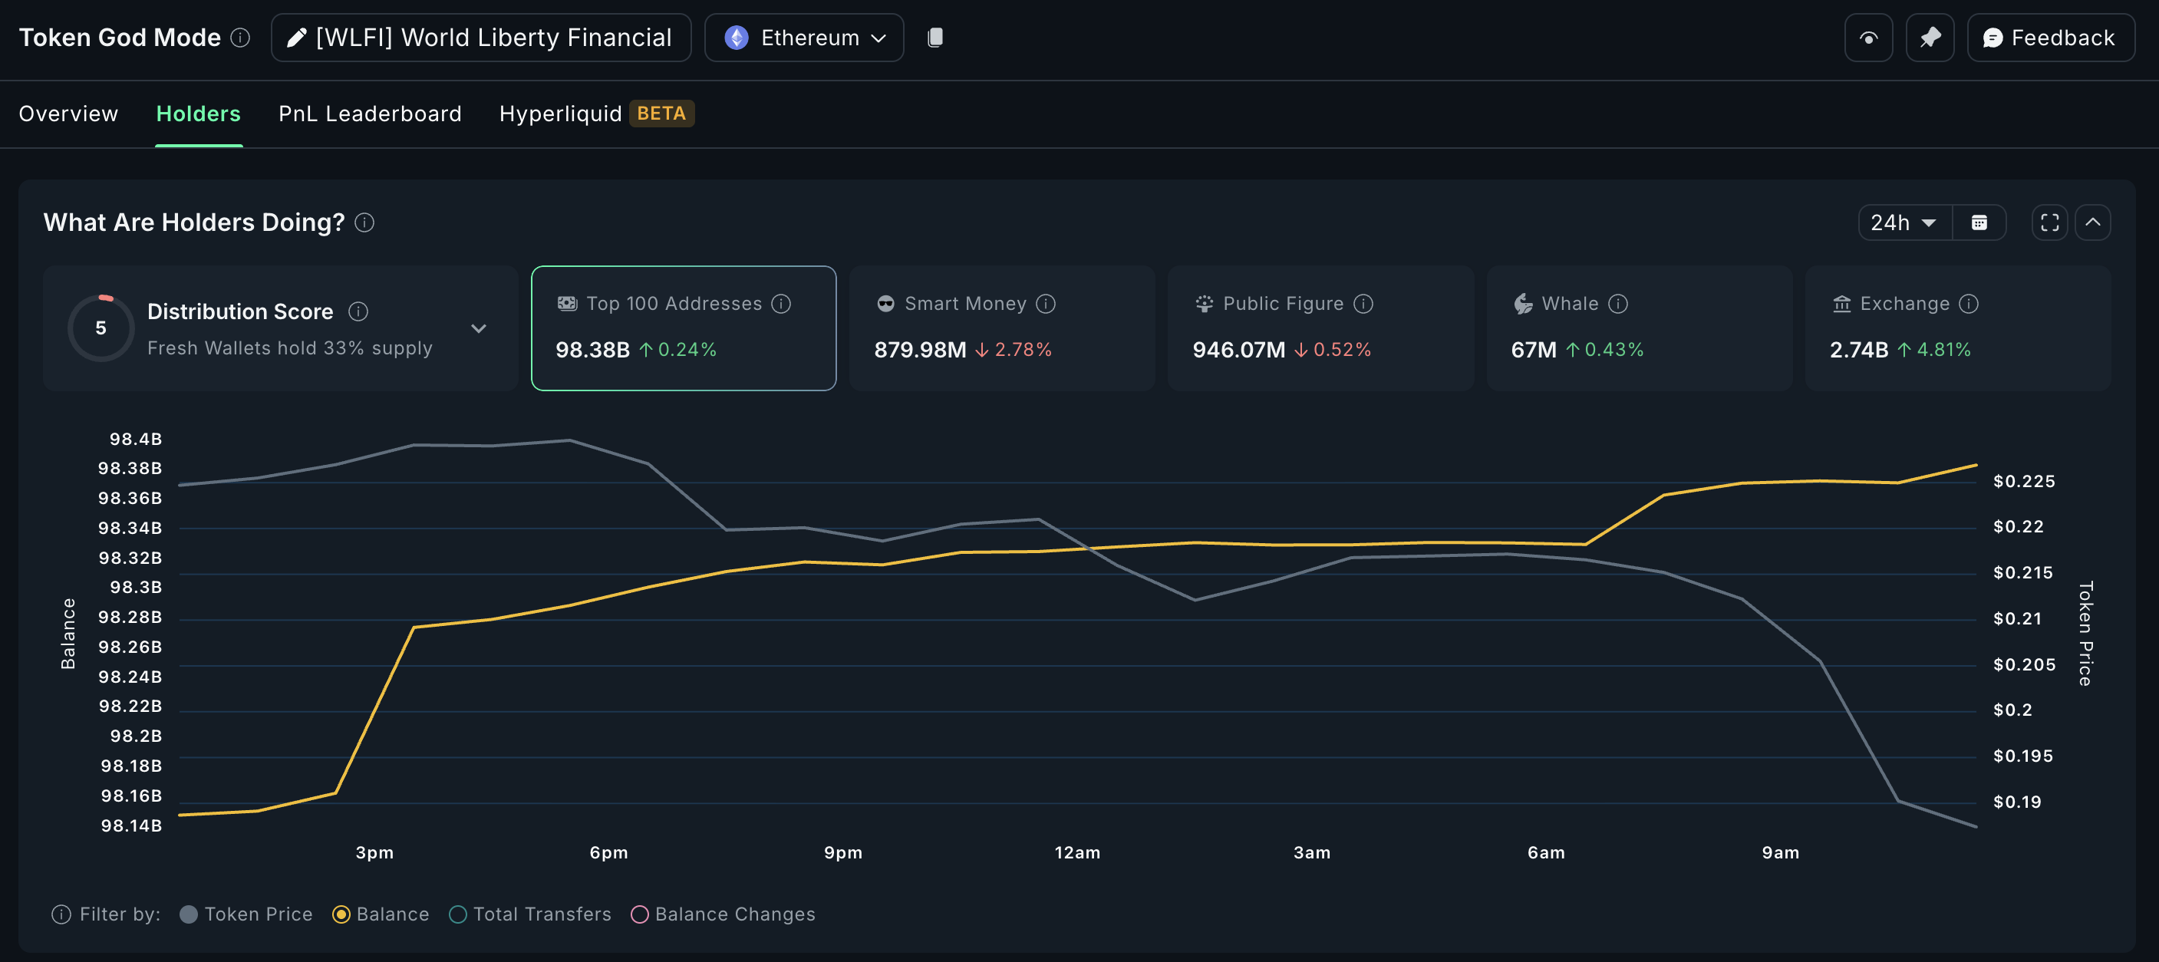Click the fullscreen expand chart icon
The image size is (2159, 962).
click(2049, 223)
